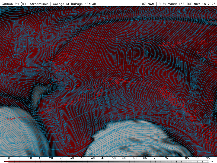Click the "65" colorbar label
Viewport: 217px width, 163px height.
[145, 158]
